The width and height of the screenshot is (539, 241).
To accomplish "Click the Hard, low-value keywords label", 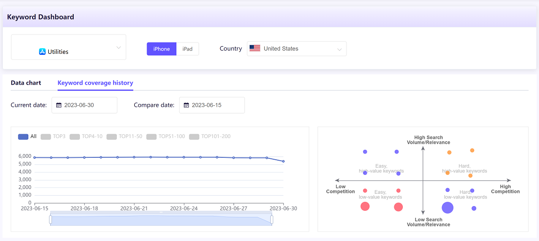I will point(465,195).
